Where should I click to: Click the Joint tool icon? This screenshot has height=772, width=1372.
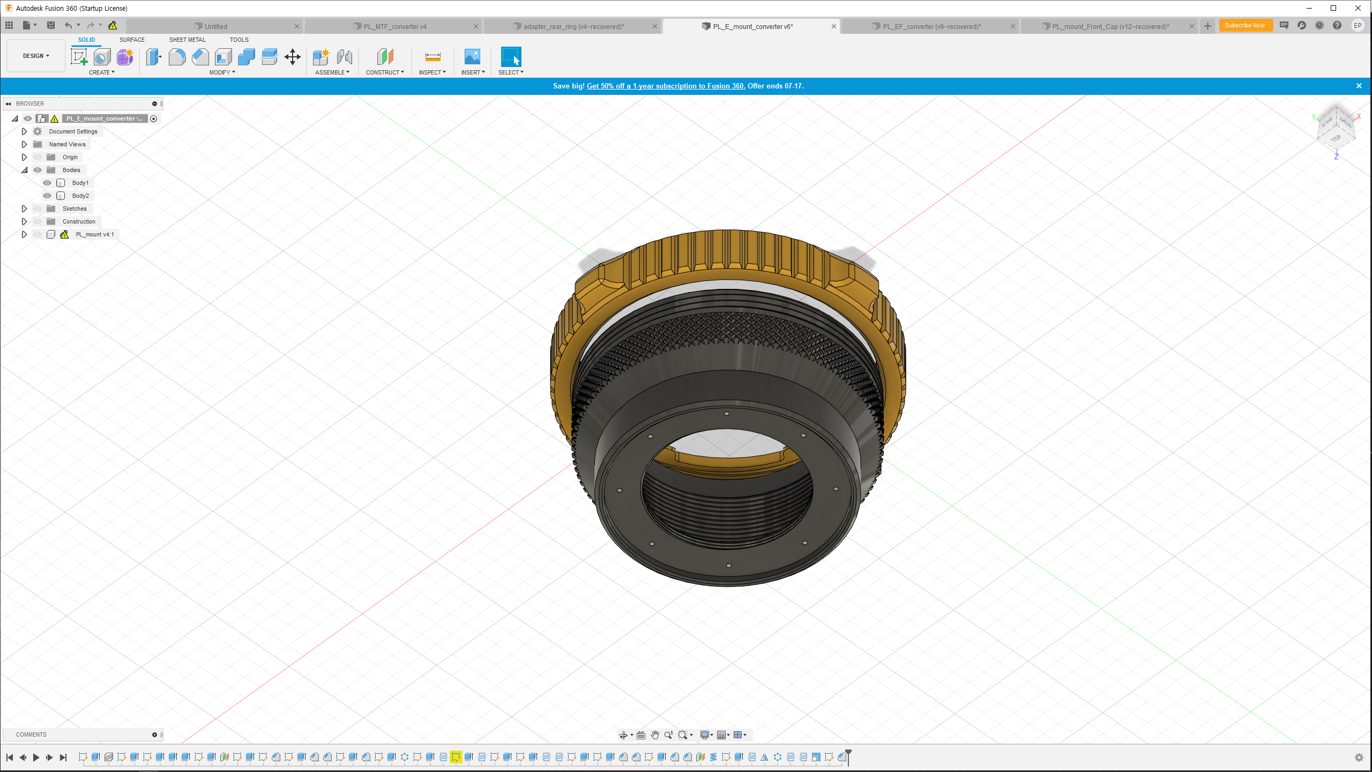345,57
